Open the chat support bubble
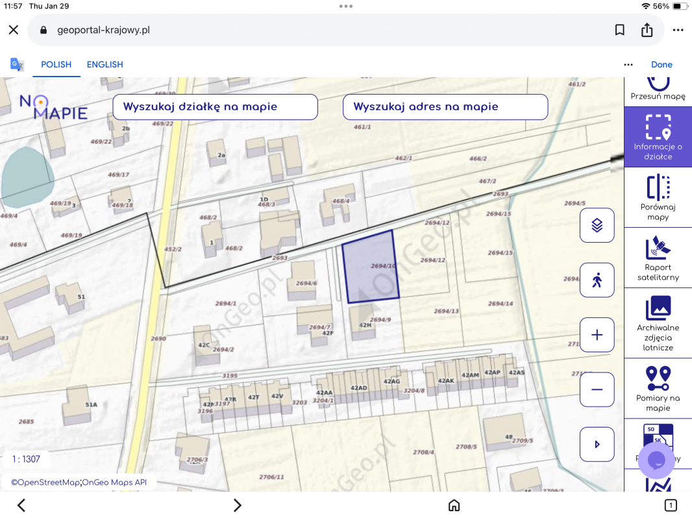This screenshot has width=692, height=519. (x=656, y=461)
